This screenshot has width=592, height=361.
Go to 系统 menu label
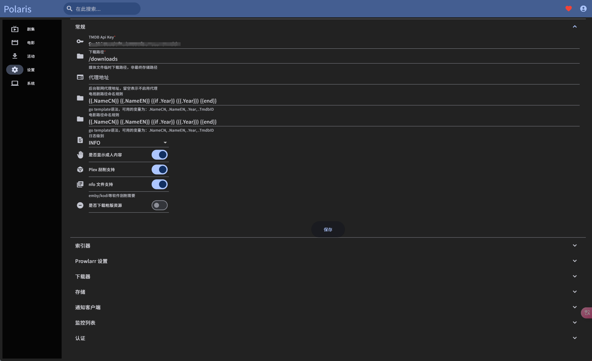[x=31, y=84]
